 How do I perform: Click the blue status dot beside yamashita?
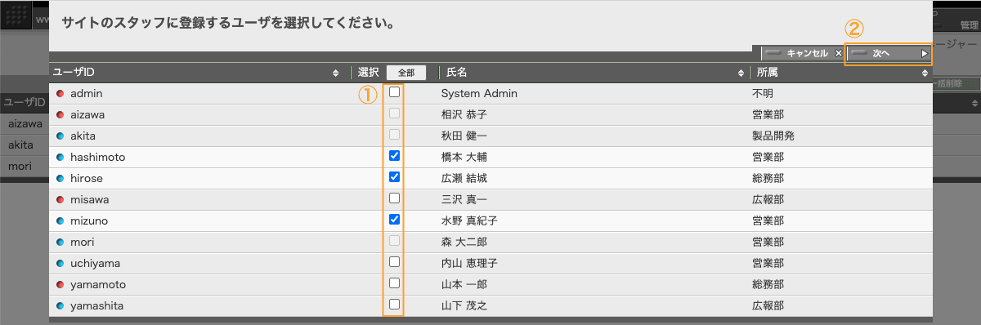[x=60, y=306]
